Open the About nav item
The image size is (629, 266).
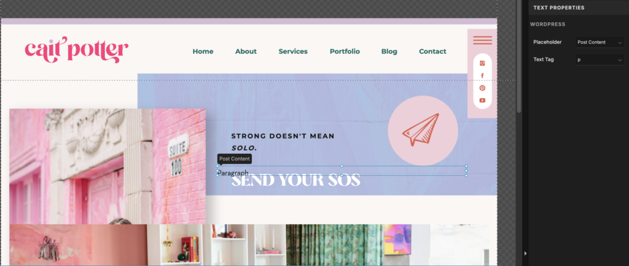click(246, 51)
